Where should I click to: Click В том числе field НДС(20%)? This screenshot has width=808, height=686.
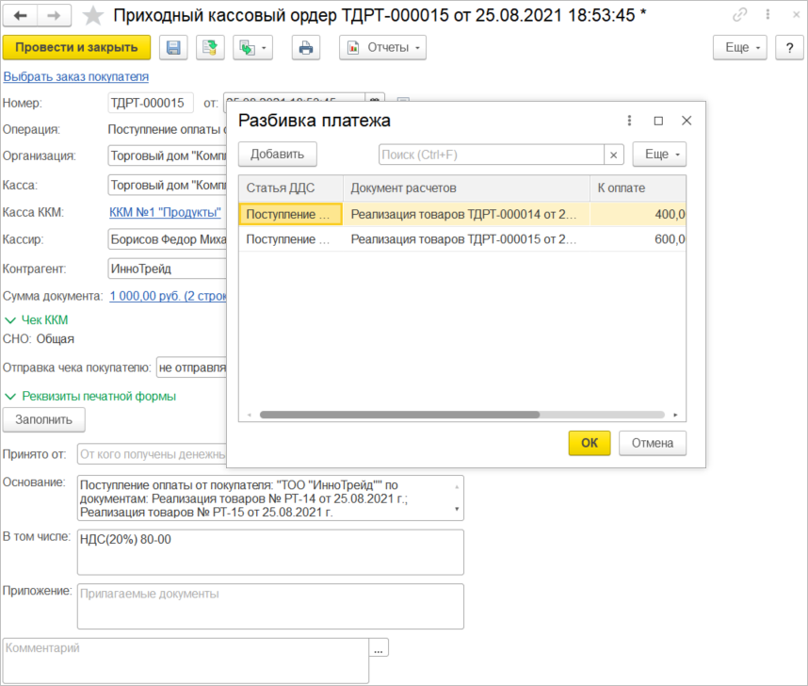pyautogui.click(x=270, y=552)
